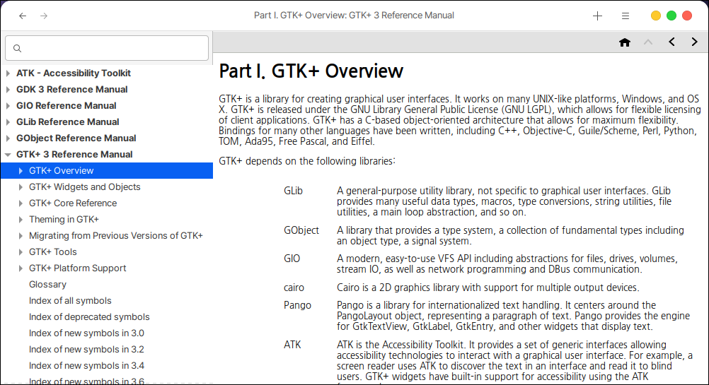The width and height of the screenshot is (709, 385).
Task: Open Index of new symbols in 3.2
Action: 86,350
